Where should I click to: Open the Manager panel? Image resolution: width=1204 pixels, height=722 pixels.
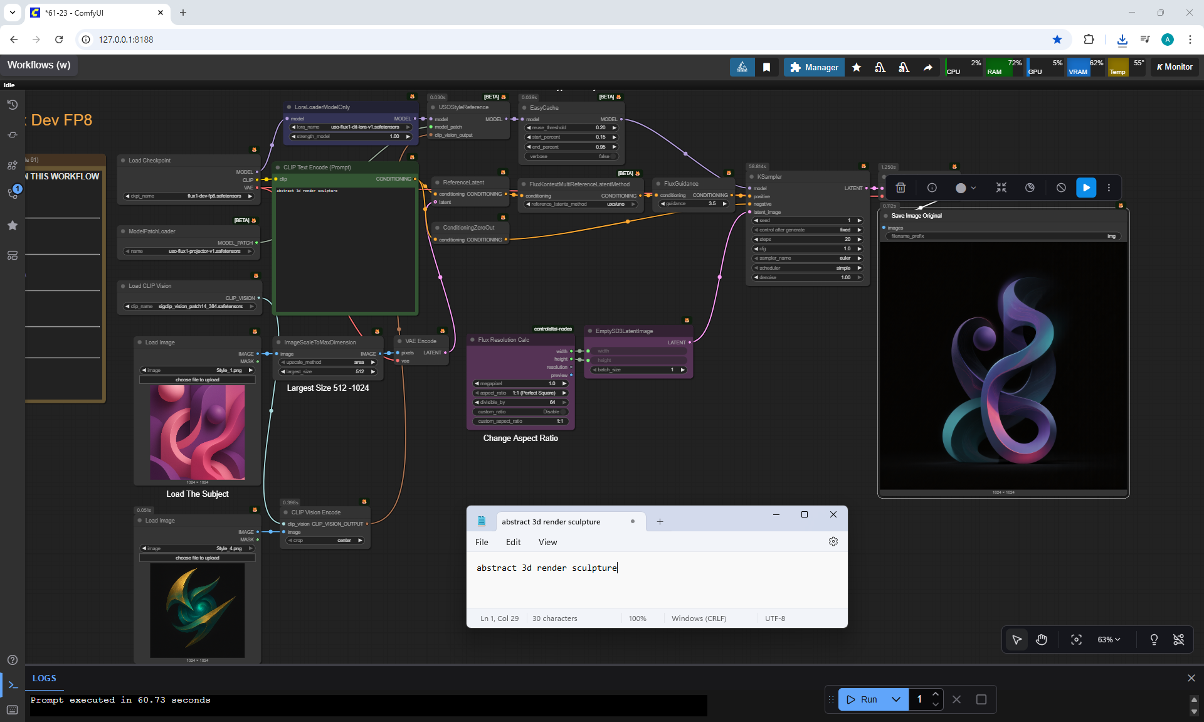(x=813, y=67)
